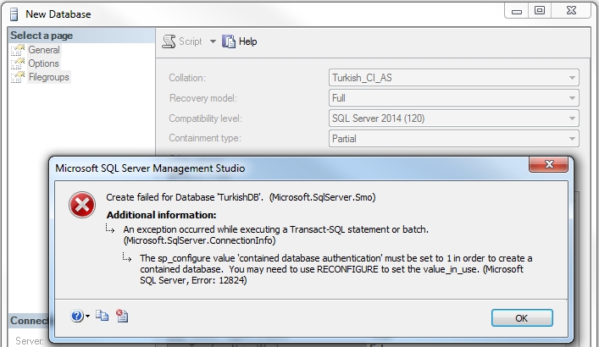Click OK in the error dialog
Viewport: 599px width, 347px height.
[x=522, y=318]
